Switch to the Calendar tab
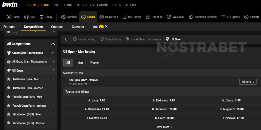Viewport: 261px width, 130px height. tap(78, 27)
